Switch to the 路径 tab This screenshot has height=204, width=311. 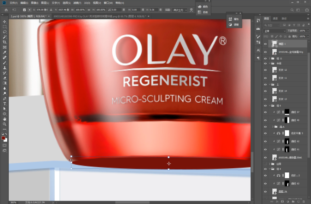284,19
